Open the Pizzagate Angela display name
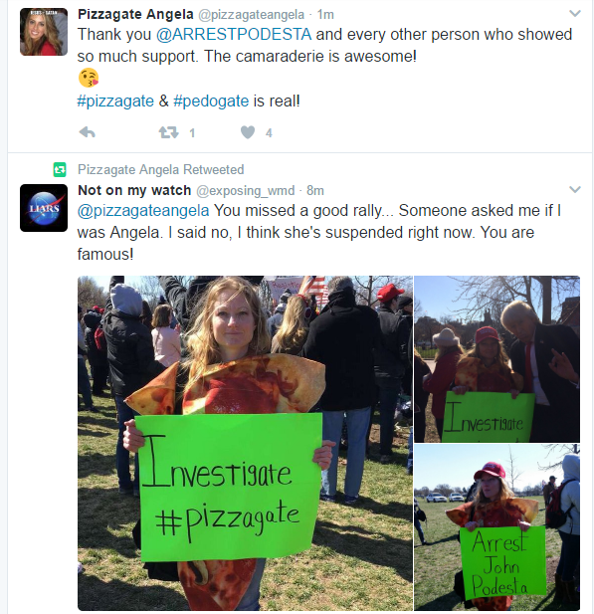 [x=135, y=14]
